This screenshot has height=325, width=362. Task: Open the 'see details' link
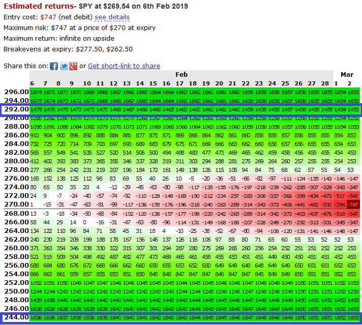click(x=112, y=17)
